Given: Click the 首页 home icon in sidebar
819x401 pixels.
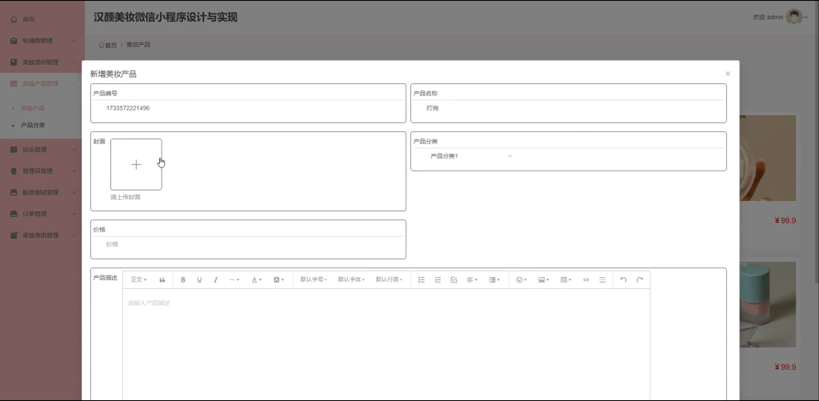Looking at the screenshot, I should [x=14, y=19].
